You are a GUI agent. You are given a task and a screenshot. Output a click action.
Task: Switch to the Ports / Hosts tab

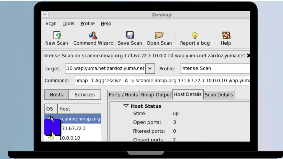pos(124,95)
